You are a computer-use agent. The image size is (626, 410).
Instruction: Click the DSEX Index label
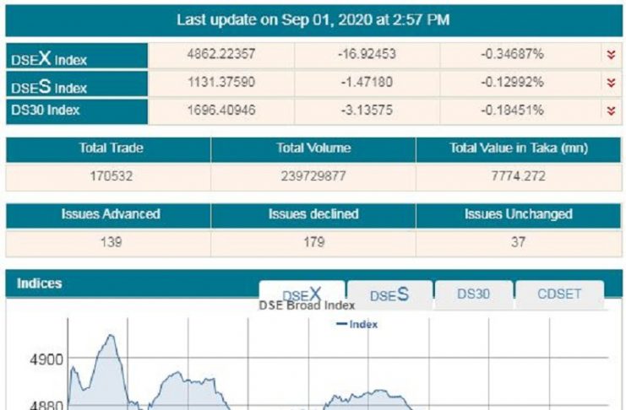[50, 59]
